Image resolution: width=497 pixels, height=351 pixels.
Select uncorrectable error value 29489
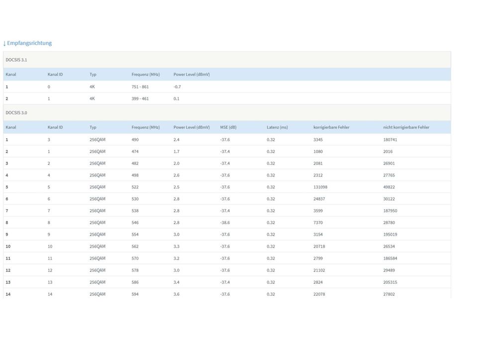coord(389,270)
